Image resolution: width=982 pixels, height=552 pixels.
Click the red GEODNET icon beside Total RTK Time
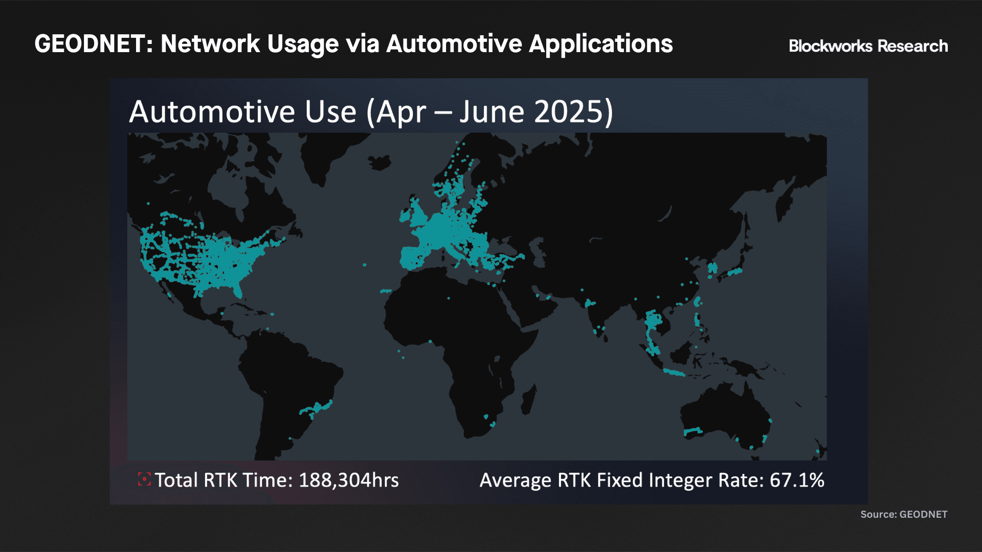click(144, 479)
